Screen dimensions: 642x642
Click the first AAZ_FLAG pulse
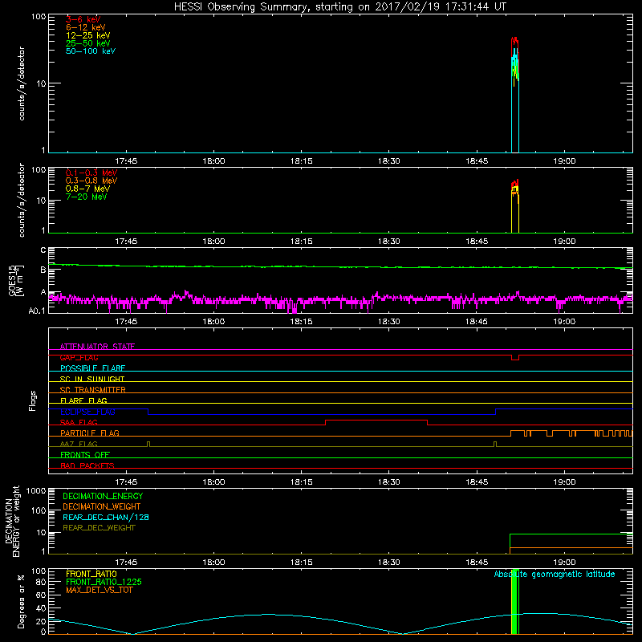click(148, 444)
